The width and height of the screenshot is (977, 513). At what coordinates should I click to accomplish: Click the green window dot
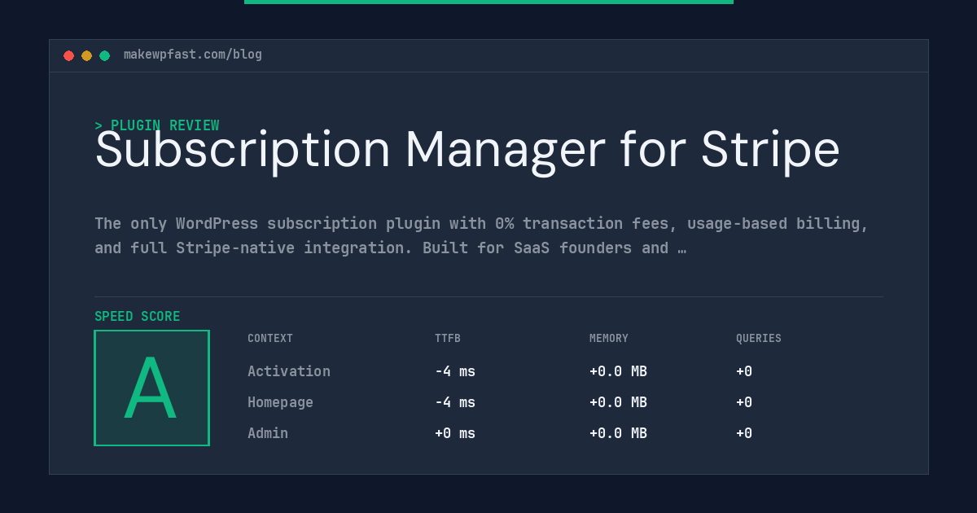(104, 55)
